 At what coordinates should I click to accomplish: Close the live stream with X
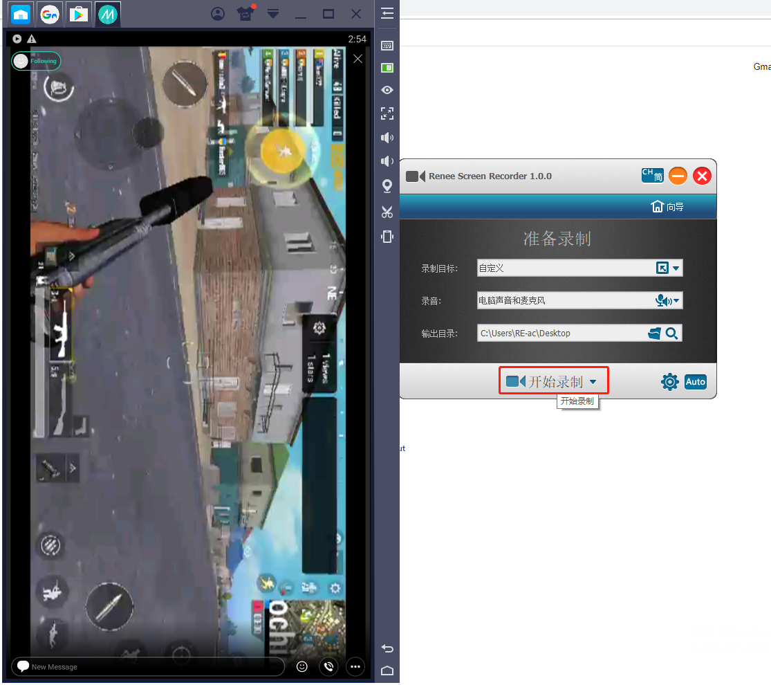358,59
